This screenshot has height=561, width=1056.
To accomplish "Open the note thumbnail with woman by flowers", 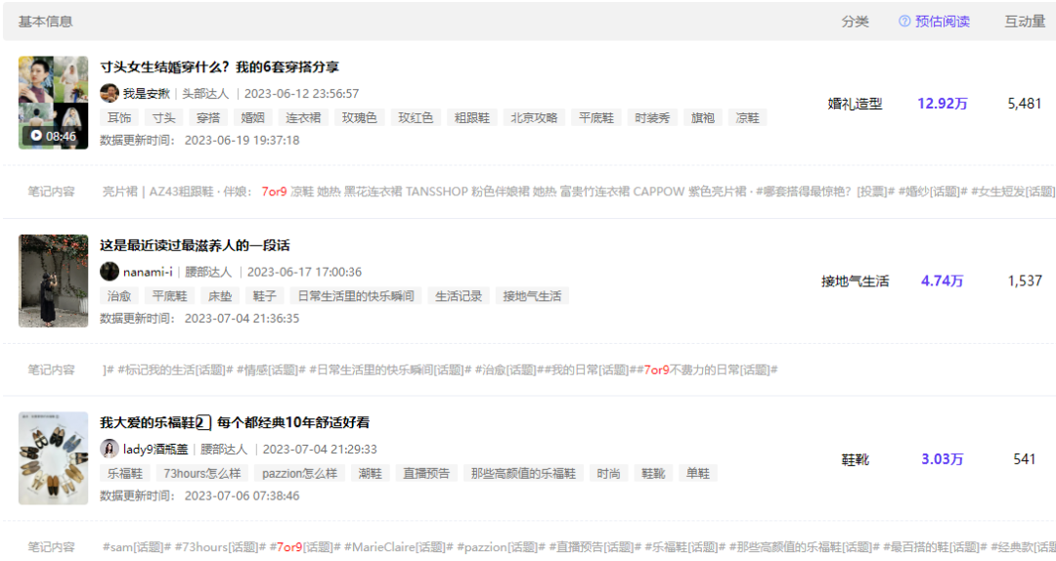I will [53, 280].
